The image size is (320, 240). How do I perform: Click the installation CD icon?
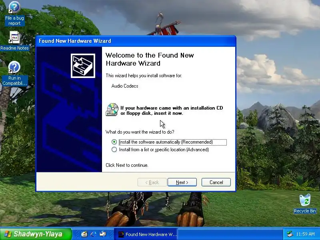[x=112, y=110]
